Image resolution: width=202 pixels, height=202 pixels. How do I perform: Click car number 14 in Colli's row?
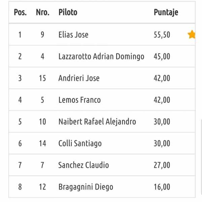(x=42, y=143)
